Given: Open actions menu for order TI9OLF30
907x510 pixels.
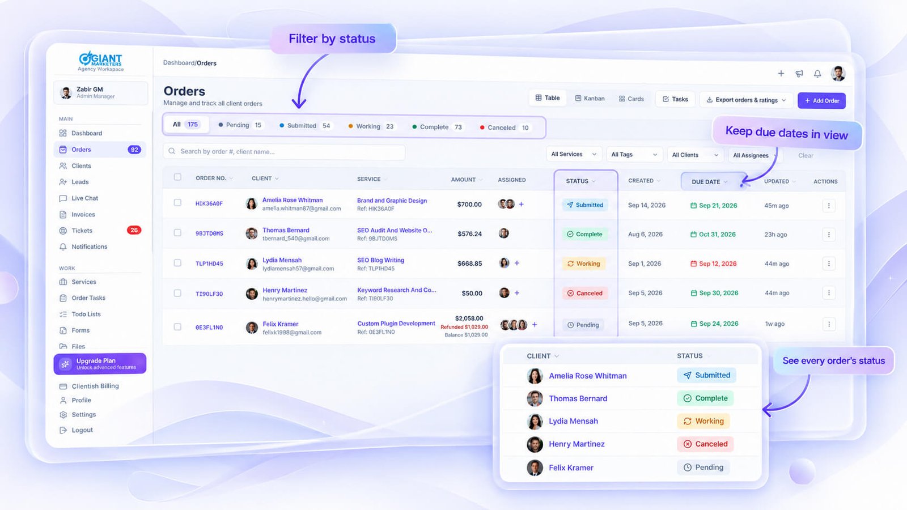Looking at the screenshot, I should pos(829,293).
